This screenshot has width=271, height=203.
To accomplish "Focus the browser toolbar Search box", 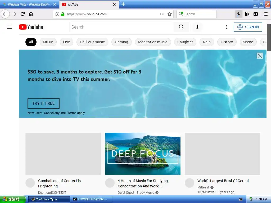I will coord(196,14).
